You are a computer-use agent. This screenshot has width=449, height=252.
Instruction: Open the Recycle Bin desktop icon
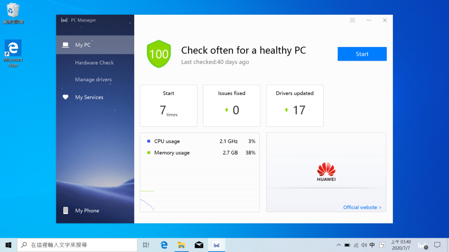point(13,13)
